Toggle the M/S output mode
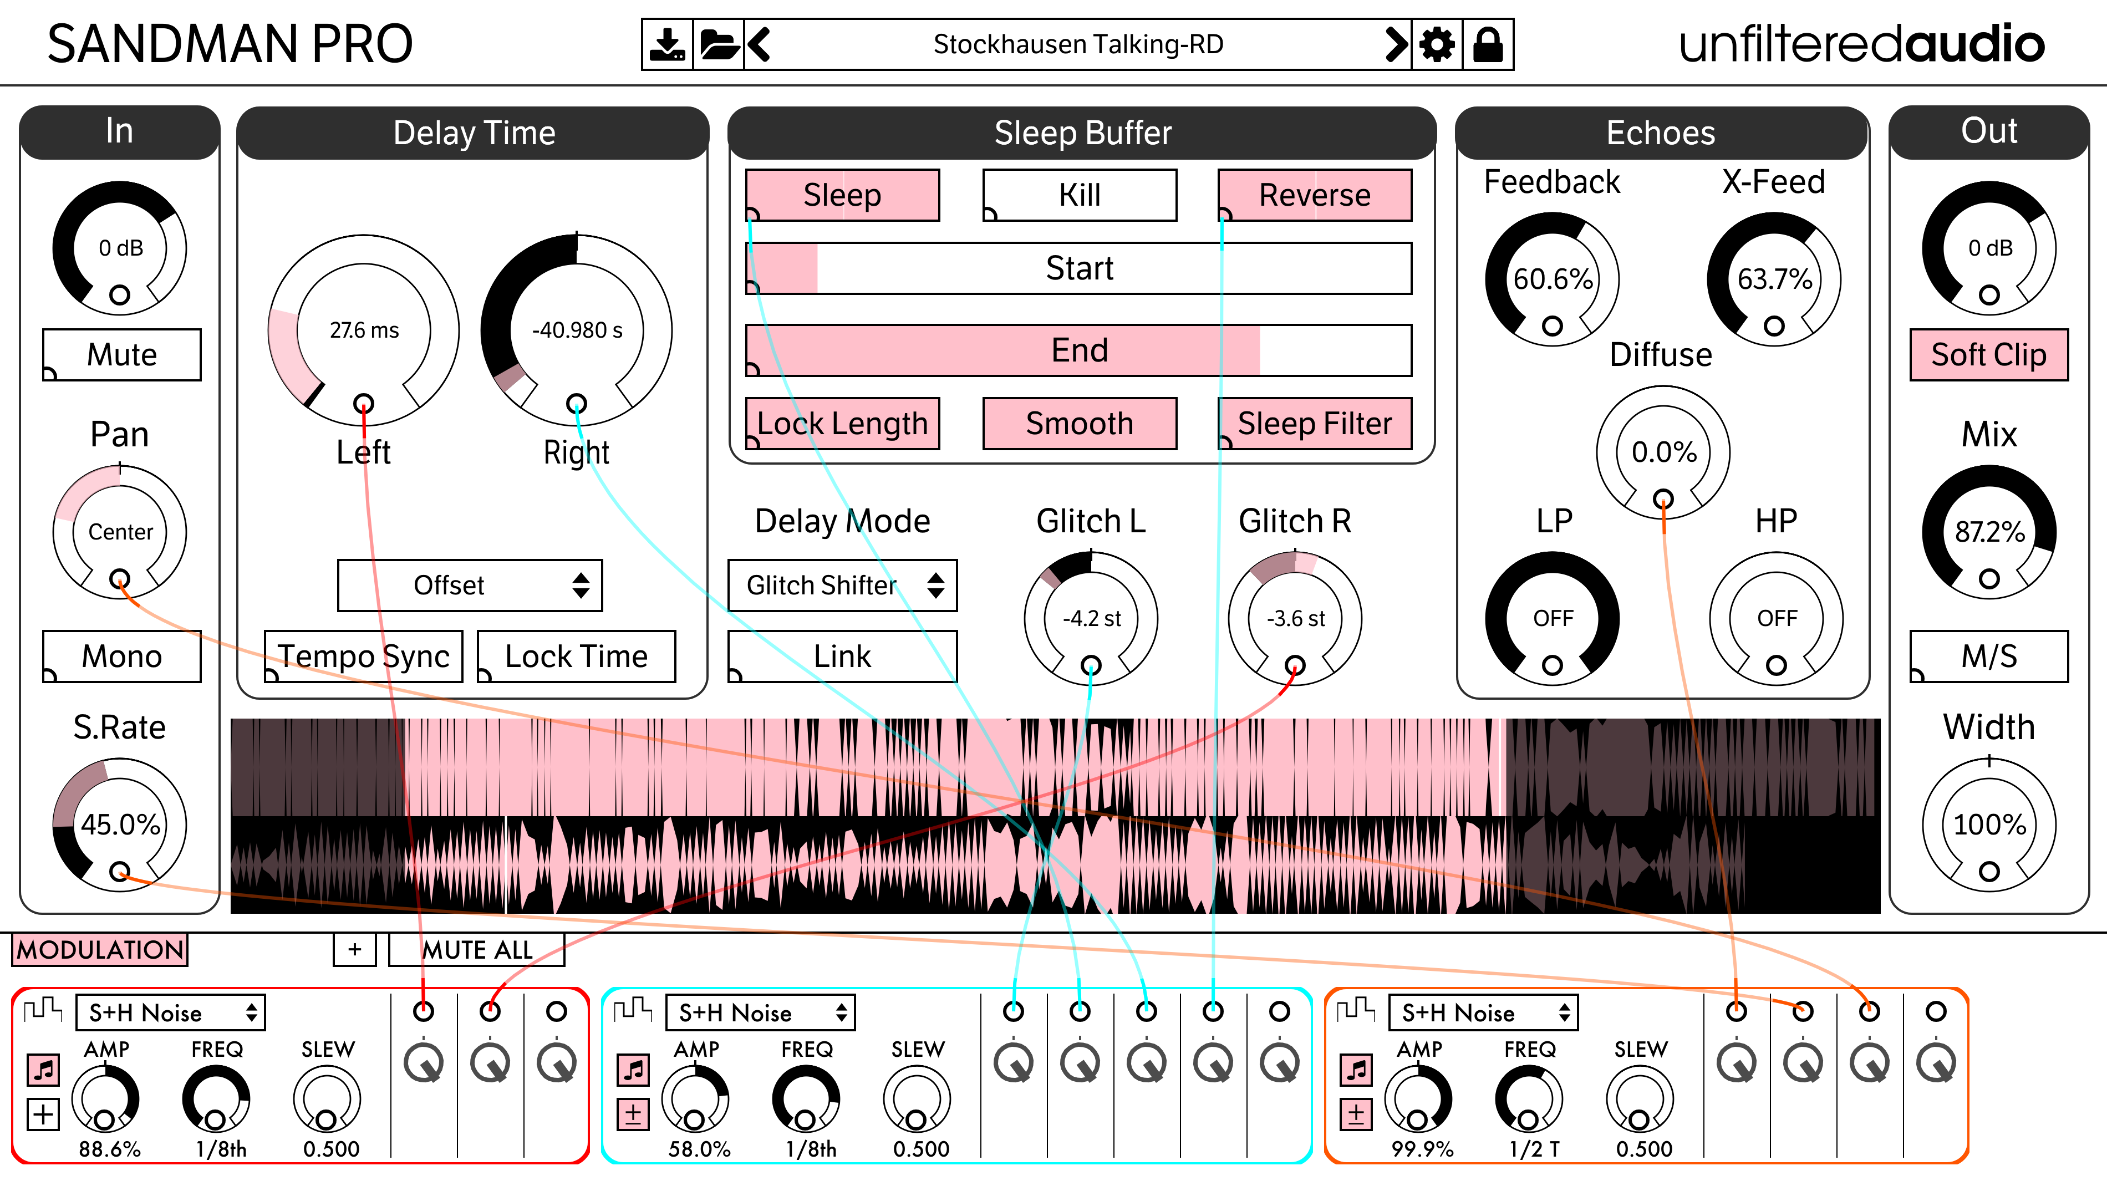This screenshot has width=2107, height=1191. pyautogui.click(x=1989, y=656)
